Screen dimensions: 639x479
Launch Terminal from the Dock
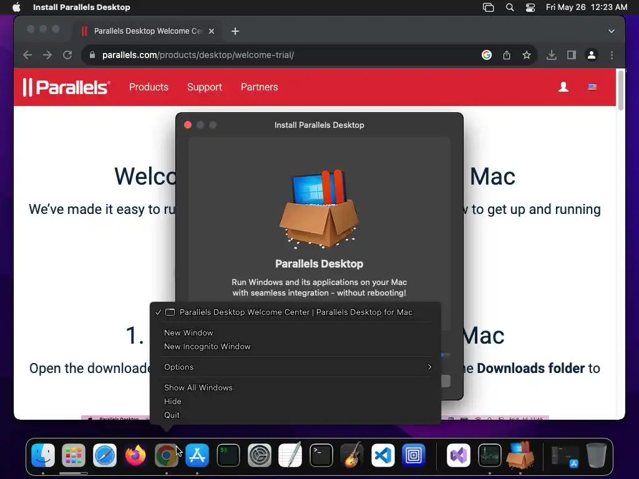tap(321, 455)
